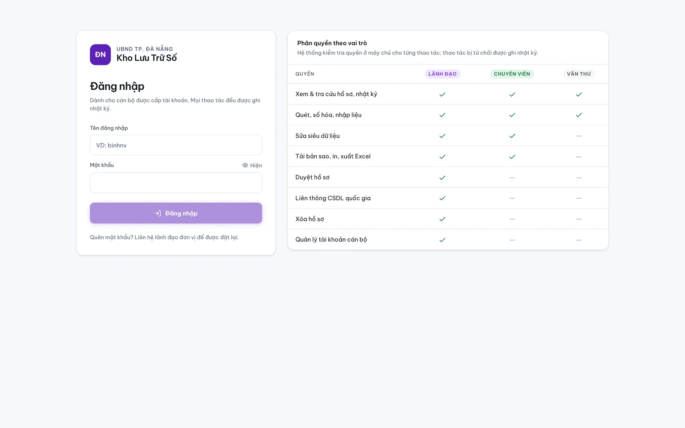This screenshot has height=428, width=685.
Task: Click the Chuyên viên checkmark for Tải bản sao
Action: click(512, 157)
